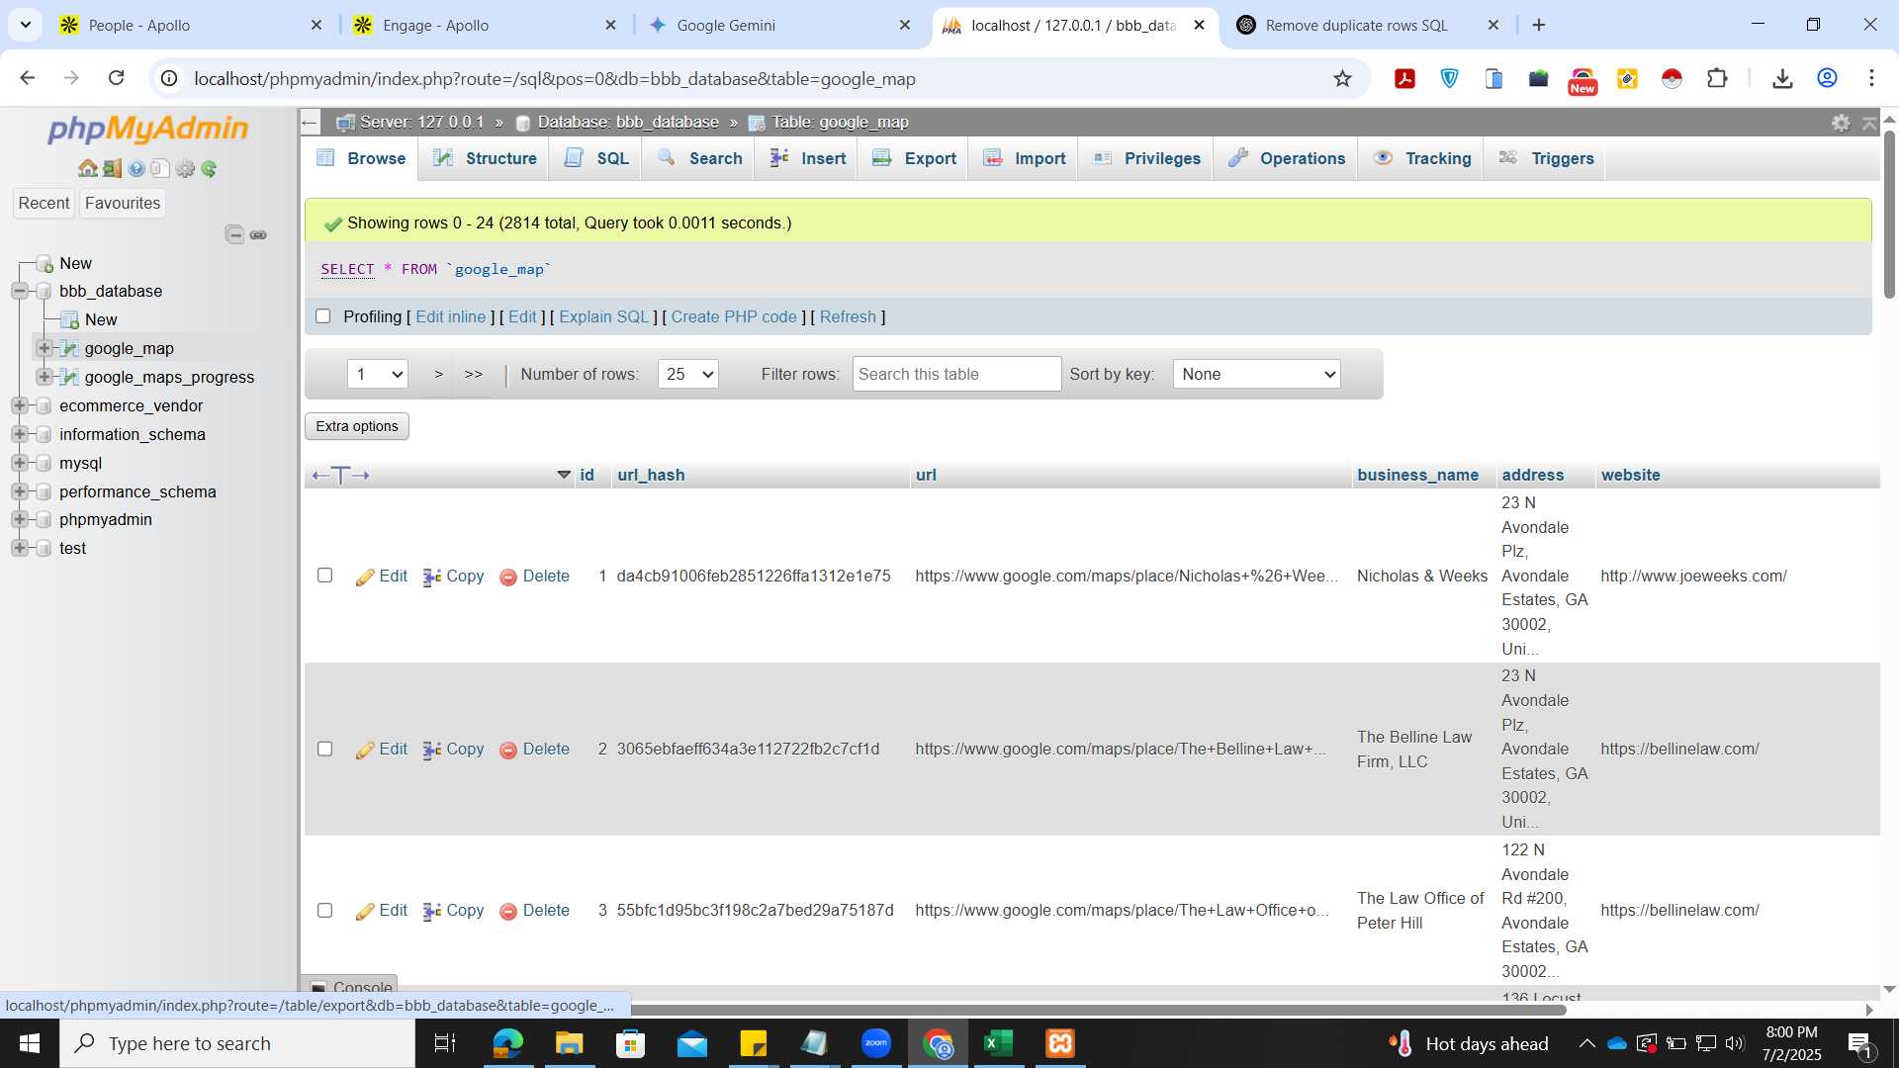Click the Edit inline link
The height and width of the screenshot is (1068, 1899).
(x=451, y=316)
